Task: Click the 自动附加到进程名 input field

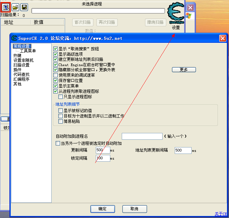Action: point(142,136)
